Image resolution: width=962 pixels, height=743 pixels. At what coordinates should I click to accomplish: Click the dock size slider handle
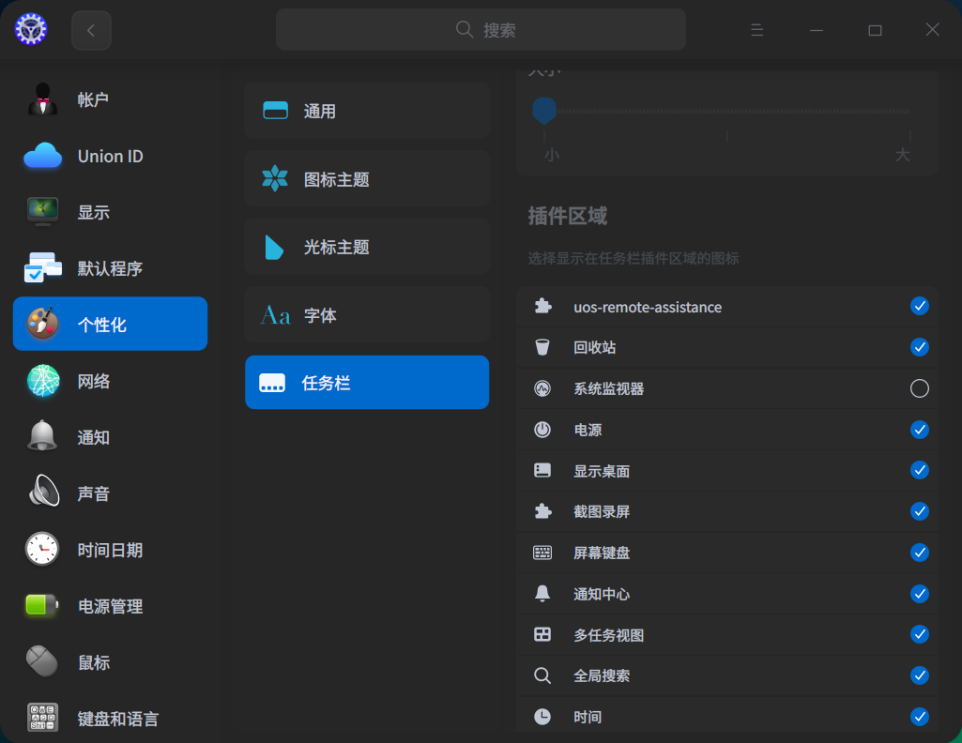click(543, 111)
